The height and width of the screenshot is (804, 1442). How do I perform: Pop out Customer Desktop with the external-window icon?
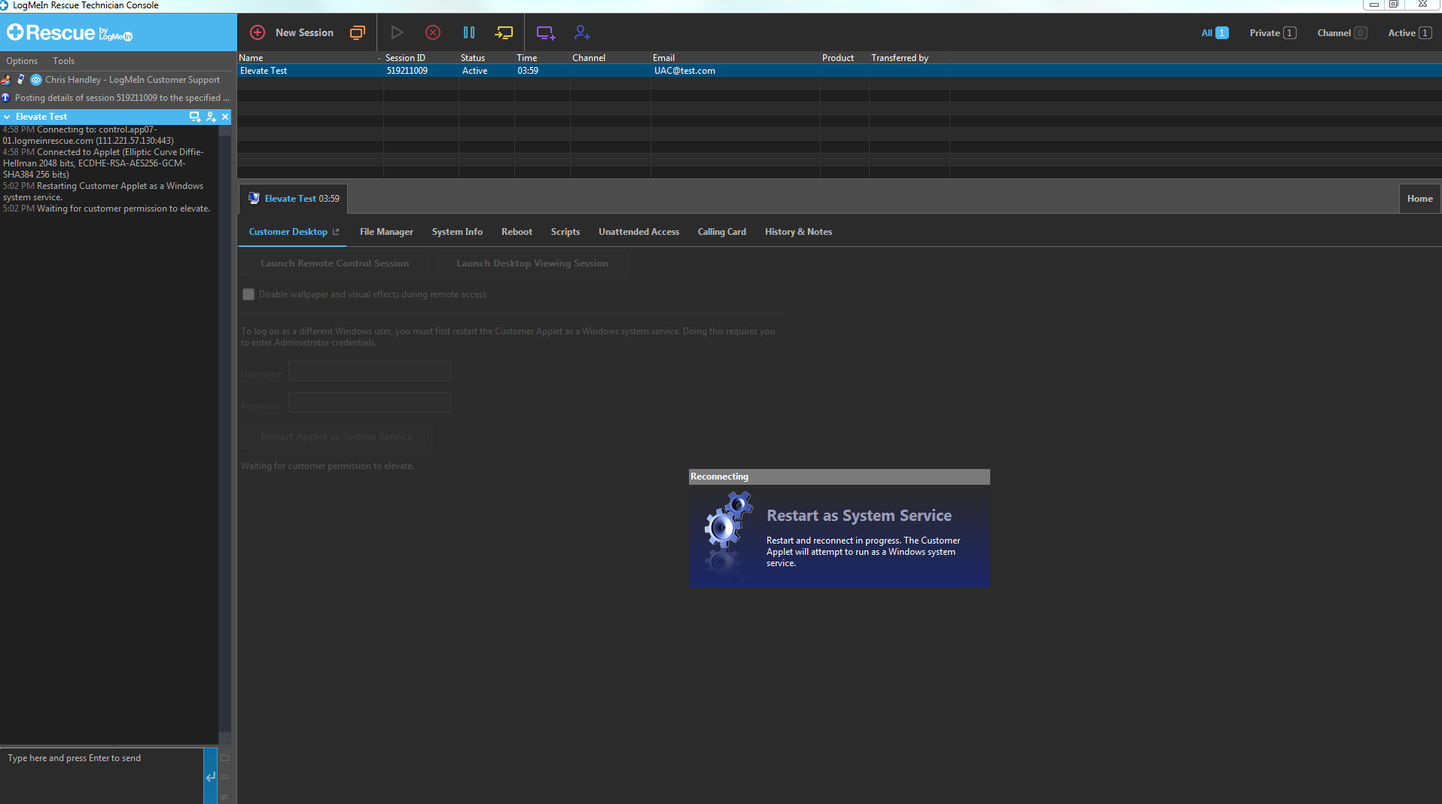coord(336,232)
